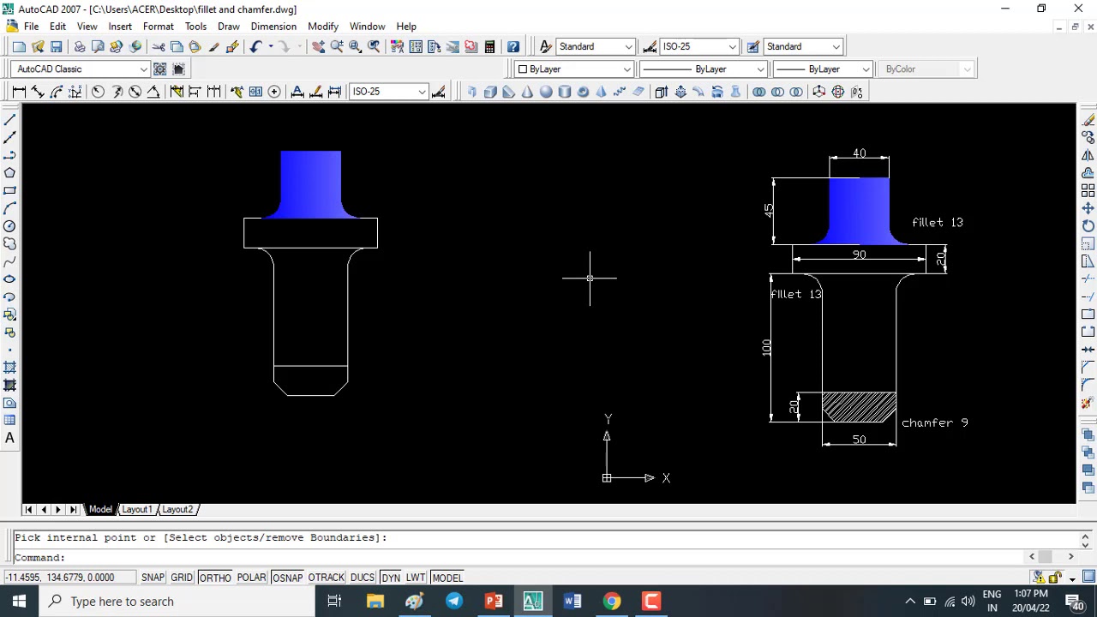Select the Ellipse draw tool
The image size is (1097, 617).
9,279
